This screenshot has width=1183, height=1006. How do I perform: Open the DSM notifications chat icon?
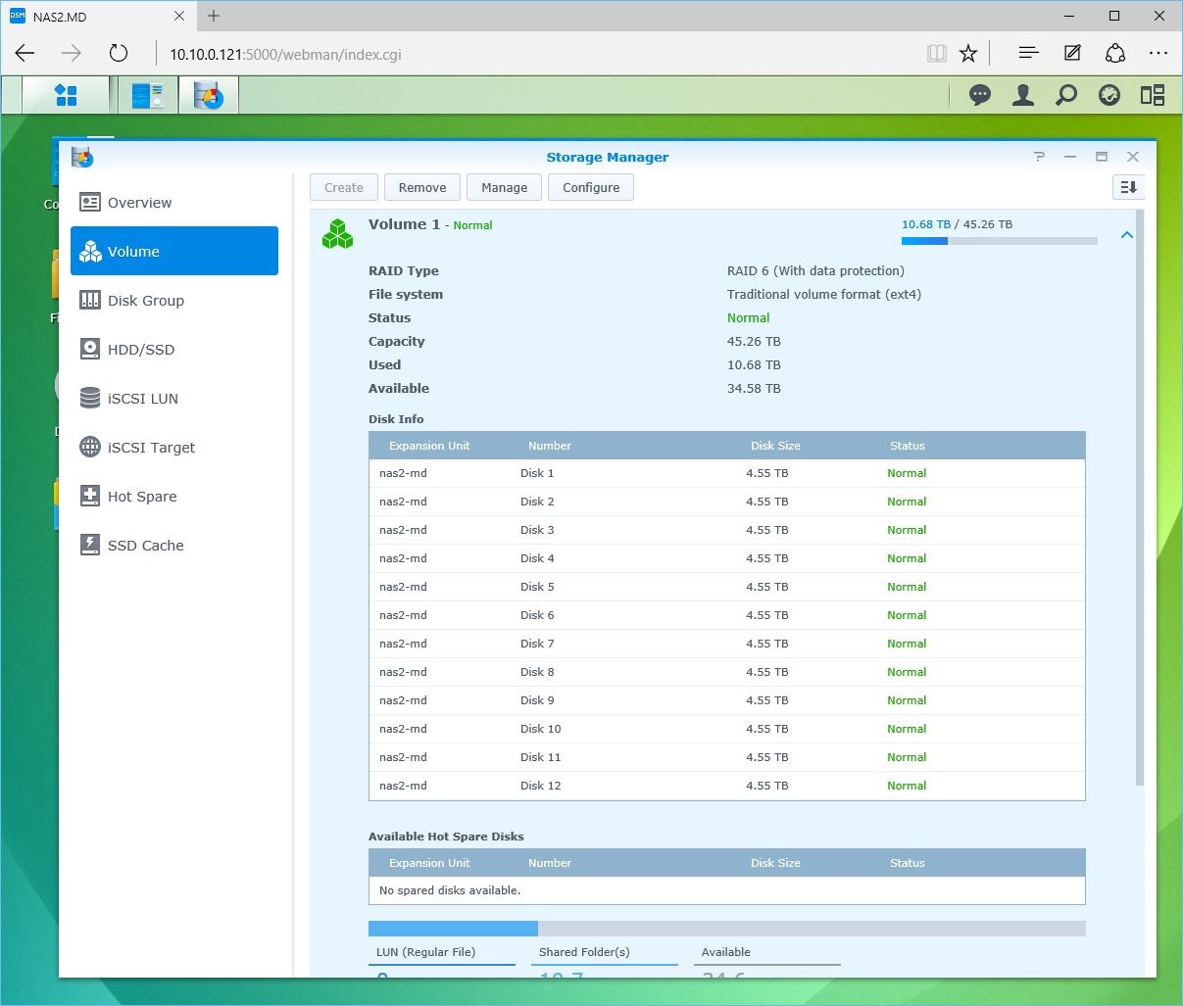979,95
